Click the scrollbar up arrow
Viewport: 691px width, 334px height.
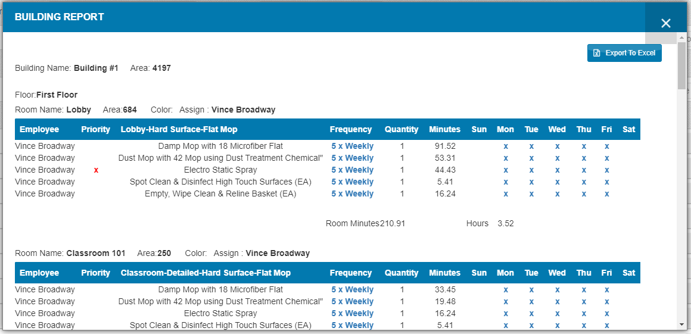(682, 37)
